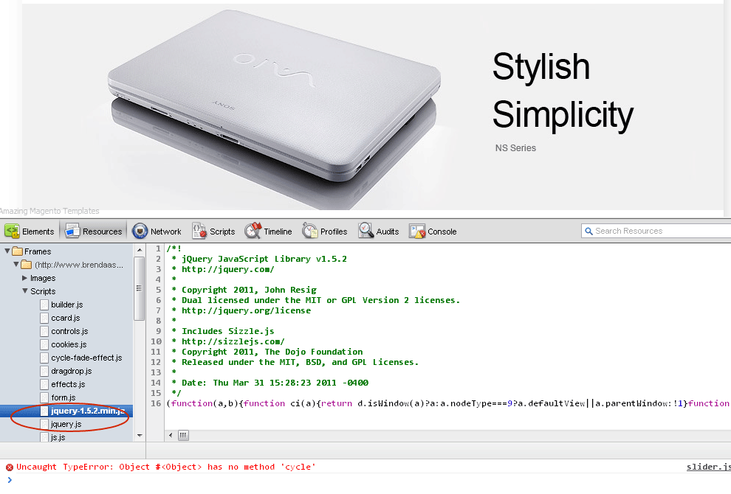Viewport: 731px width, 494px height.
Task: Click the red error icon in console
Action: pyautogui.click(x=10, y=467)
